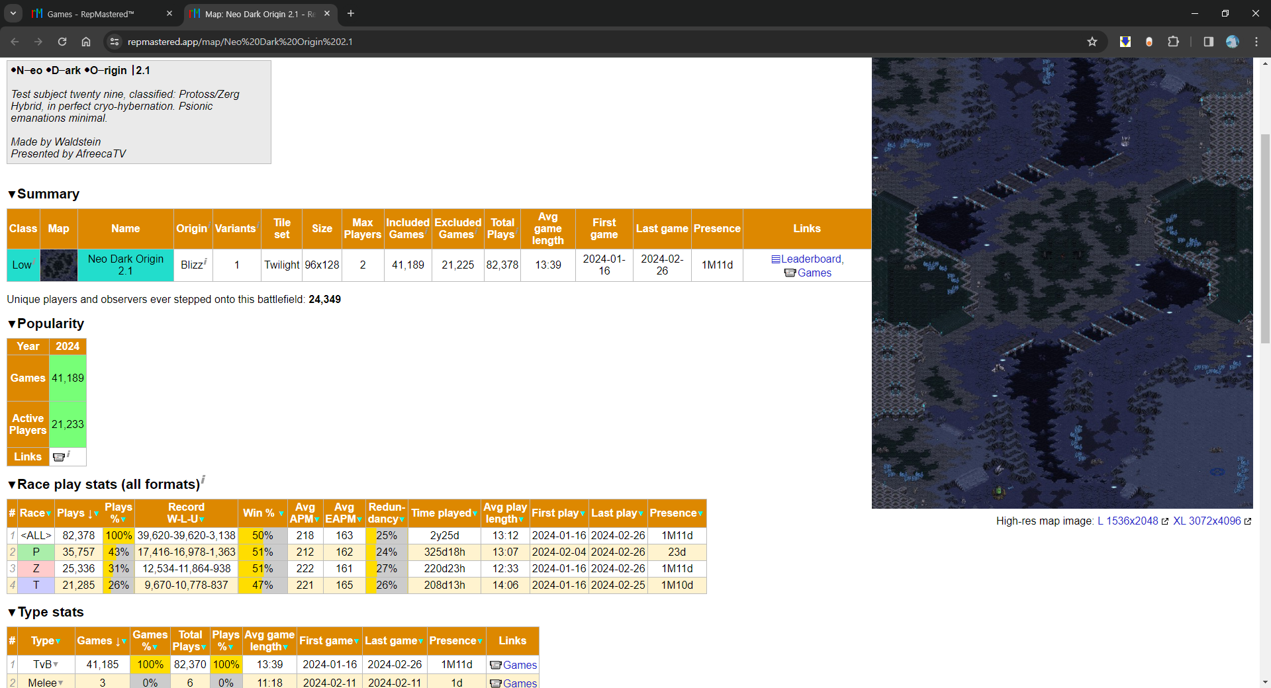The height and width of the screenshot is (688, 1271).
Task: Click the P race row cell
Action: click(36, 552)
